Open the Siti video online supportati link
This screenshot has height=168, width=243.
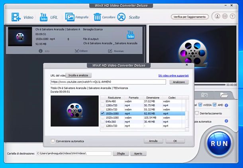174,75
